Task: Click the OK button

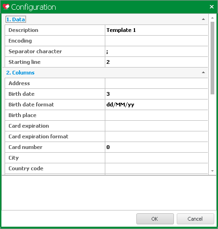Action: click(x=155, y=219)
